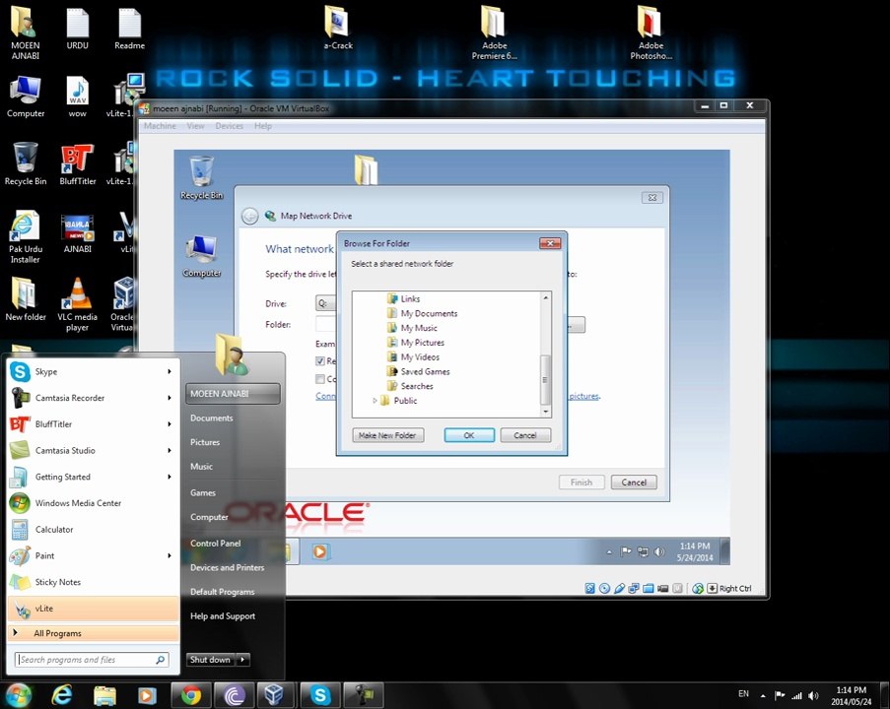Click Cancel in Map Network Drive
Viewport: 890px width, 709px height.
(x=634, y=483)
